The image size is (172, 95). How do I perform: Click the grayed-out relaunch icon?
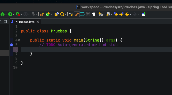pyautogui.click(x=33, y=14)
